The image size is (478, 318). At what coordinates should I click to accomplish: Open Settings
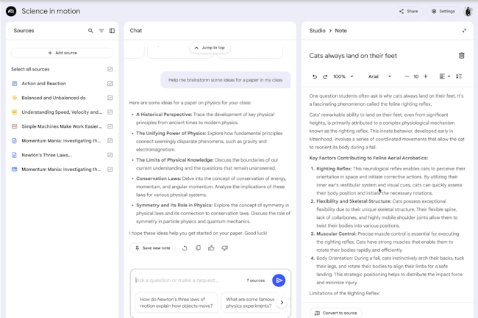point(443,11)
